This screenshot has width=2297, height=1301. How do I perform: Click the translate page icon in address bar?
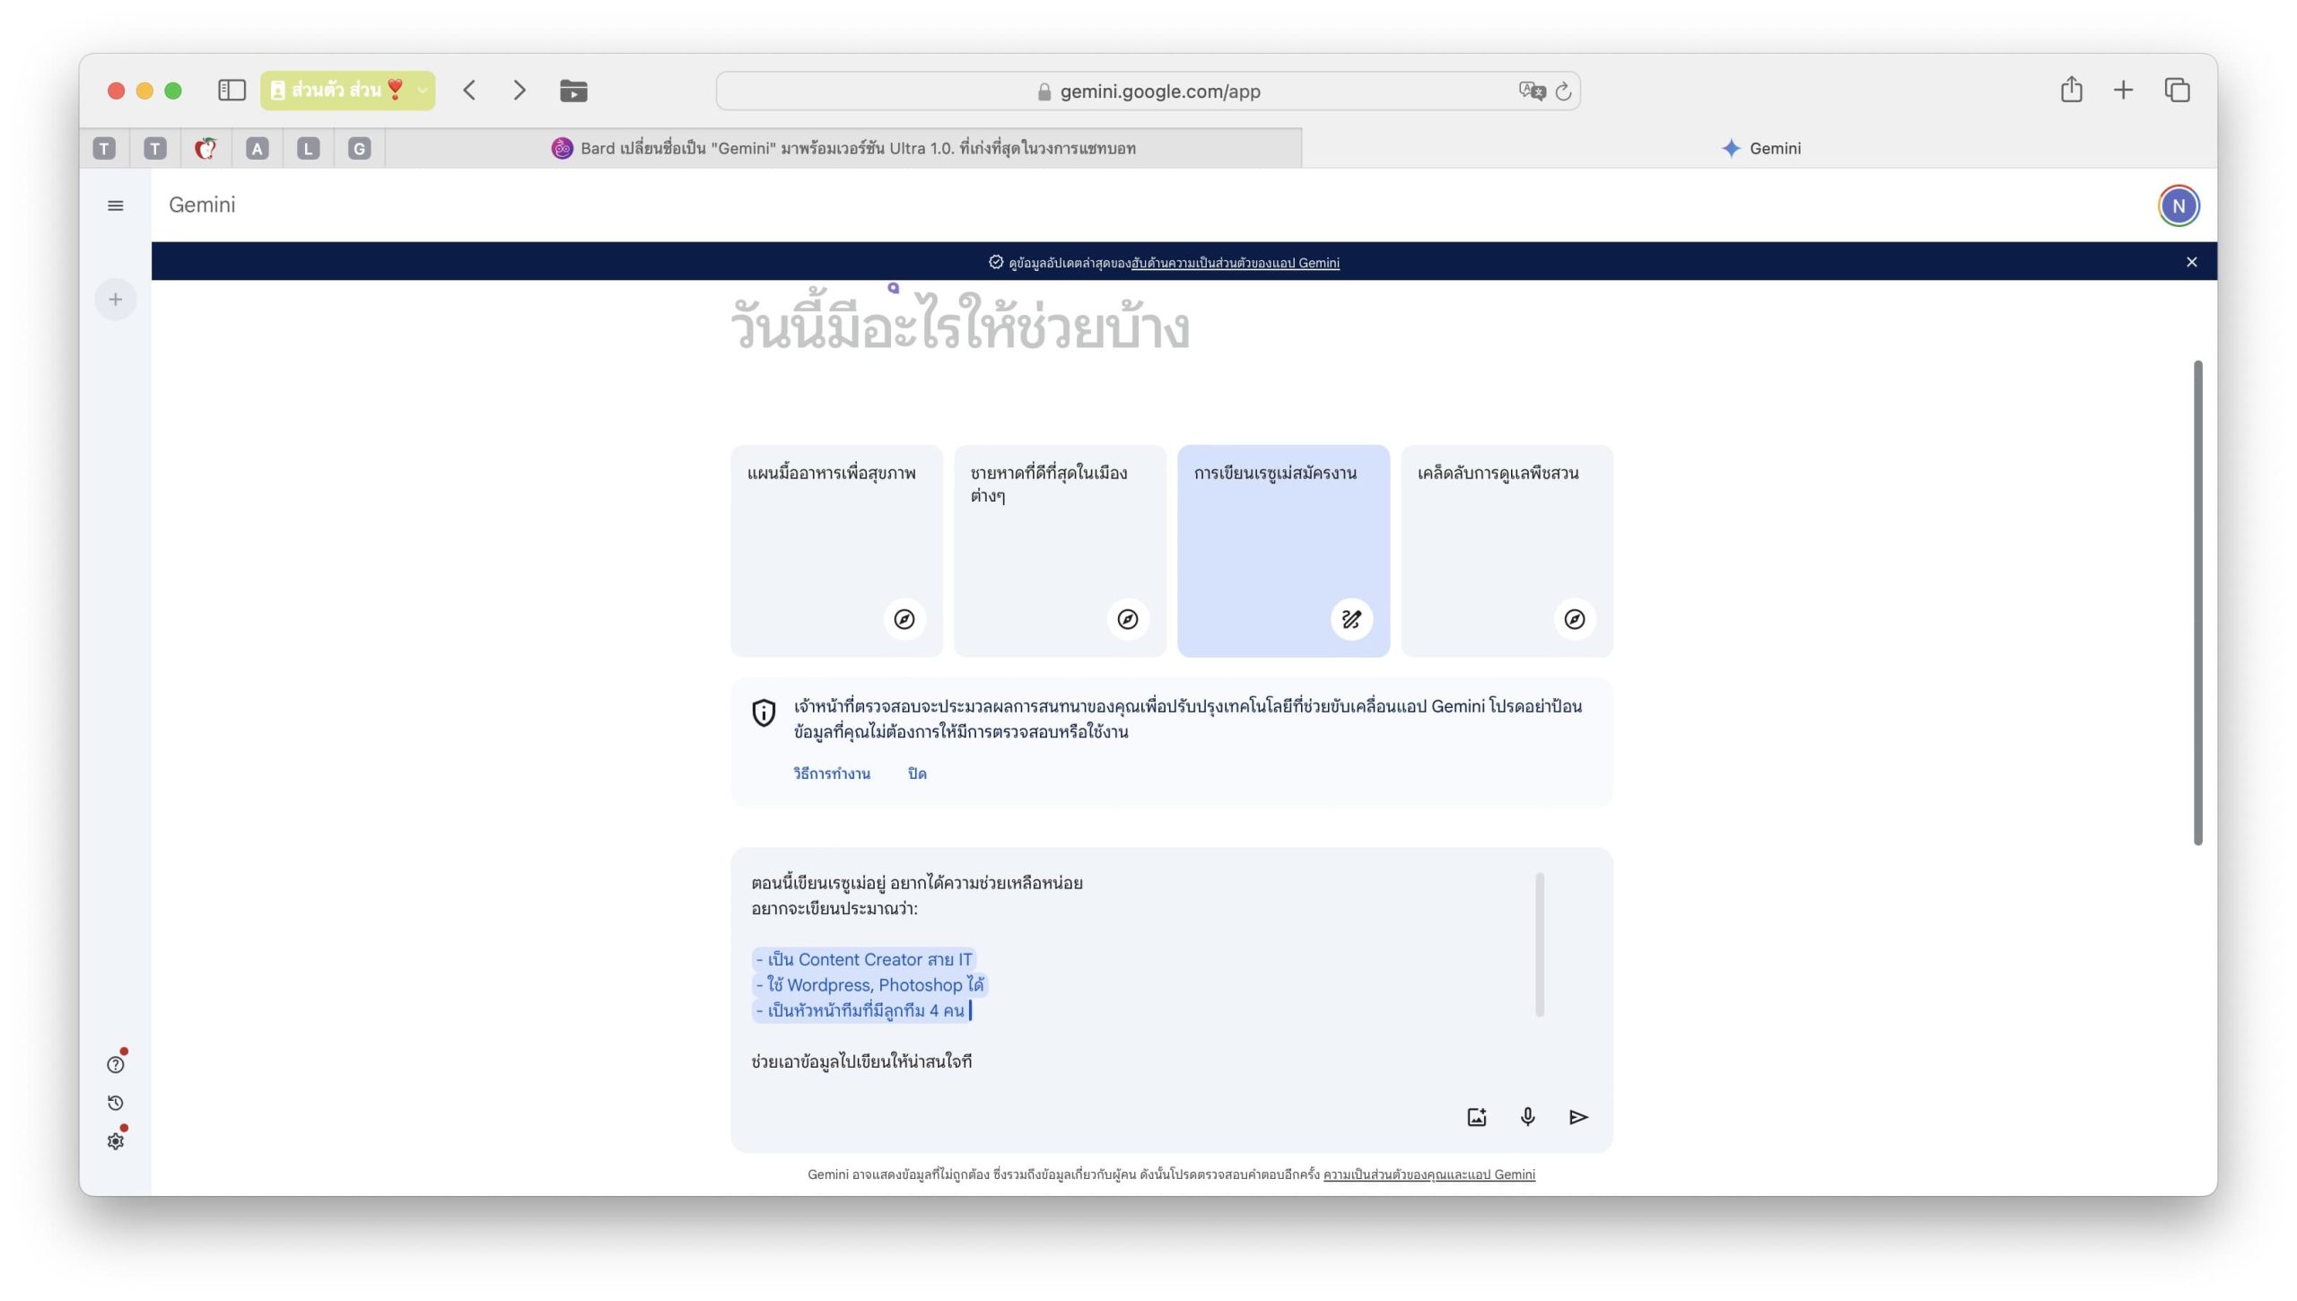pos(1531,91)
